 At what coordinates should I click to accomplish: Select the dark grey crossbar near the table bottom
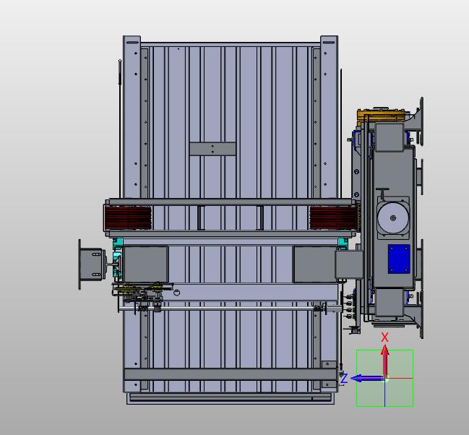tap(231, 374)
